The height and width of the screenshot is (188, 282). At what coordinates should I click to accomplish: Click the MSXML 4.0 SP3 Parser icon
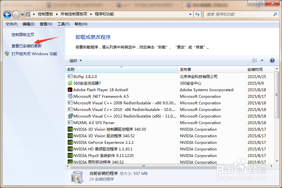[70, 123]
